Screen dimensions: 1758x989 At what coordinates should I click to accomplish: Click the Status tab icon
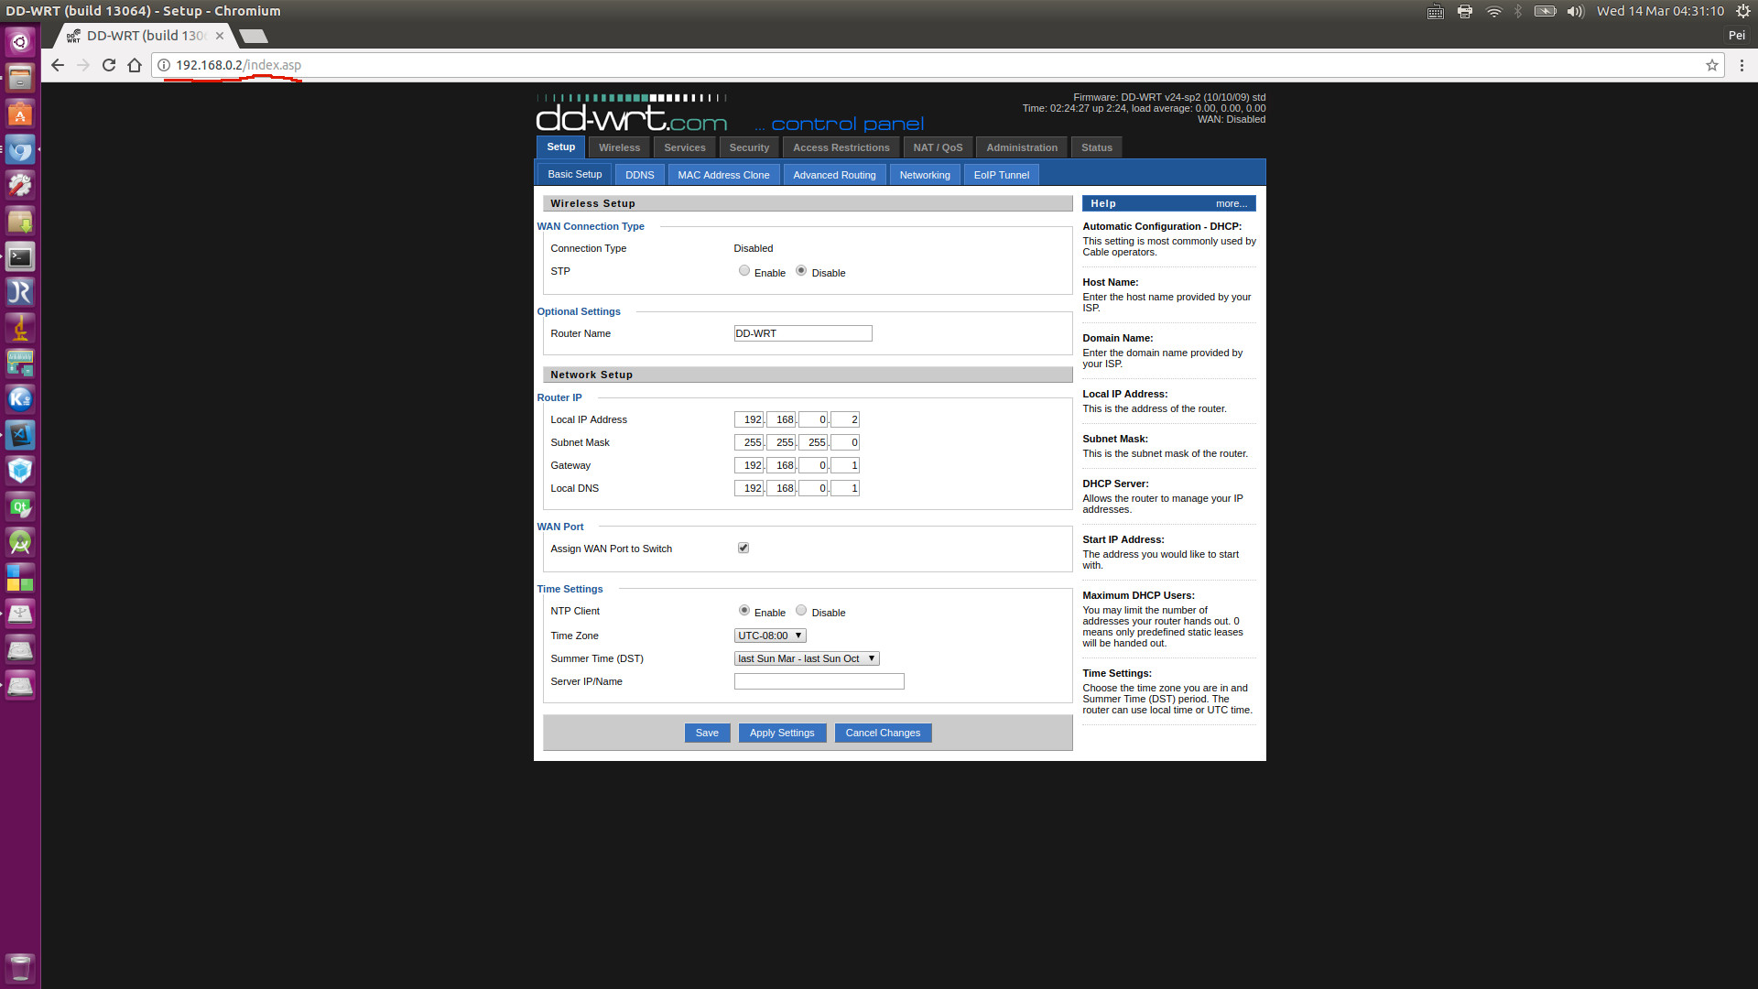tap(1096, 147)
